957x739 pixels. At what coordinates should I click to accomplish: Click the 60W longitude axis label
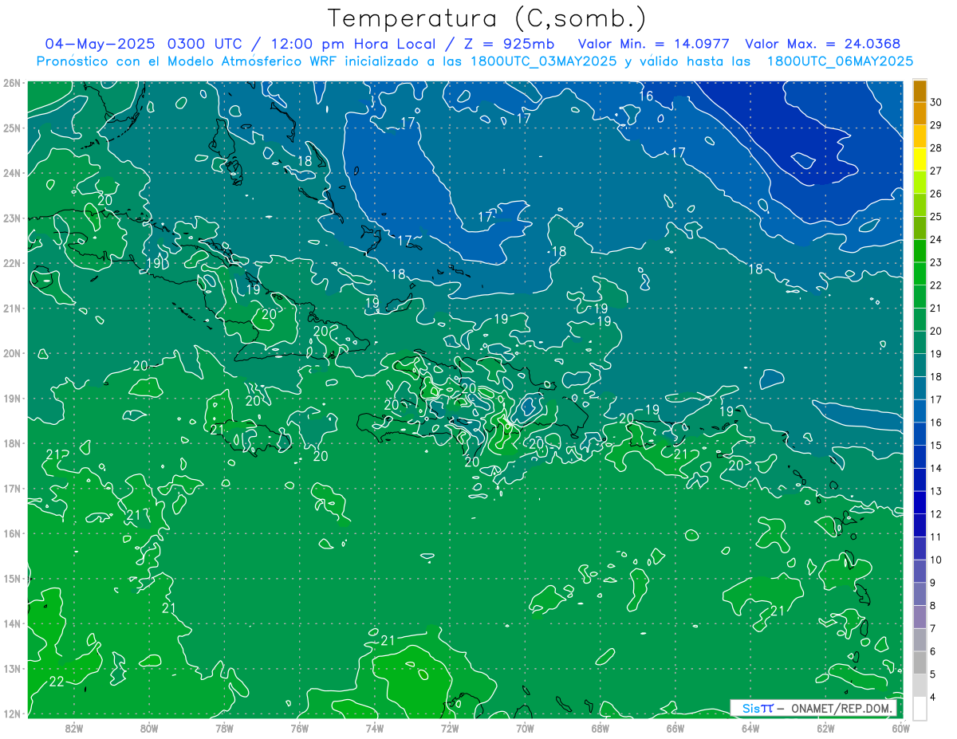tap(900, 727)
